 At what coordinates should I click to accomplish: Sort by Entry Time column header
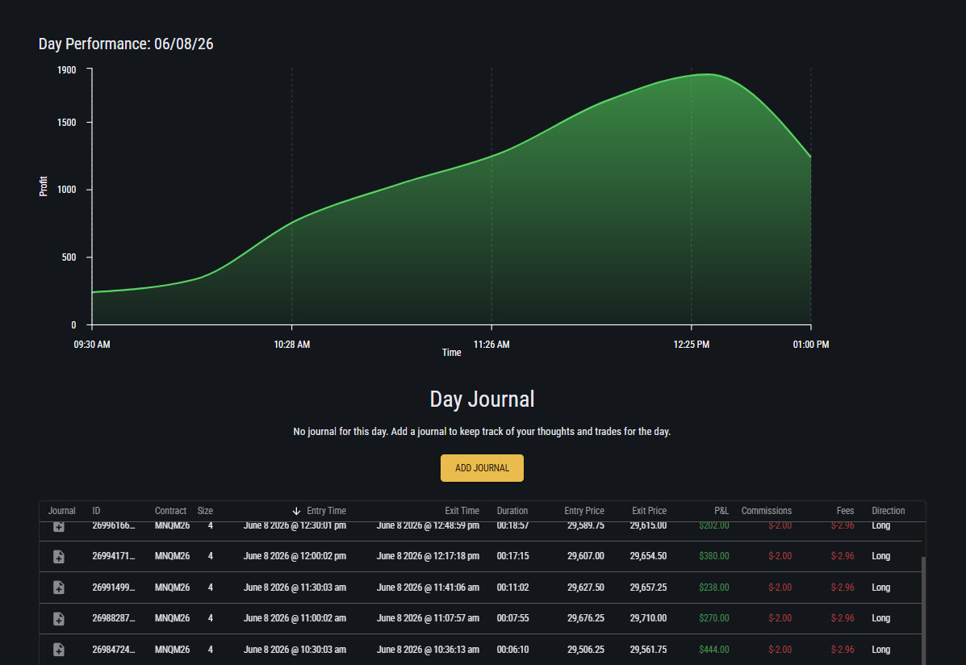326,511
